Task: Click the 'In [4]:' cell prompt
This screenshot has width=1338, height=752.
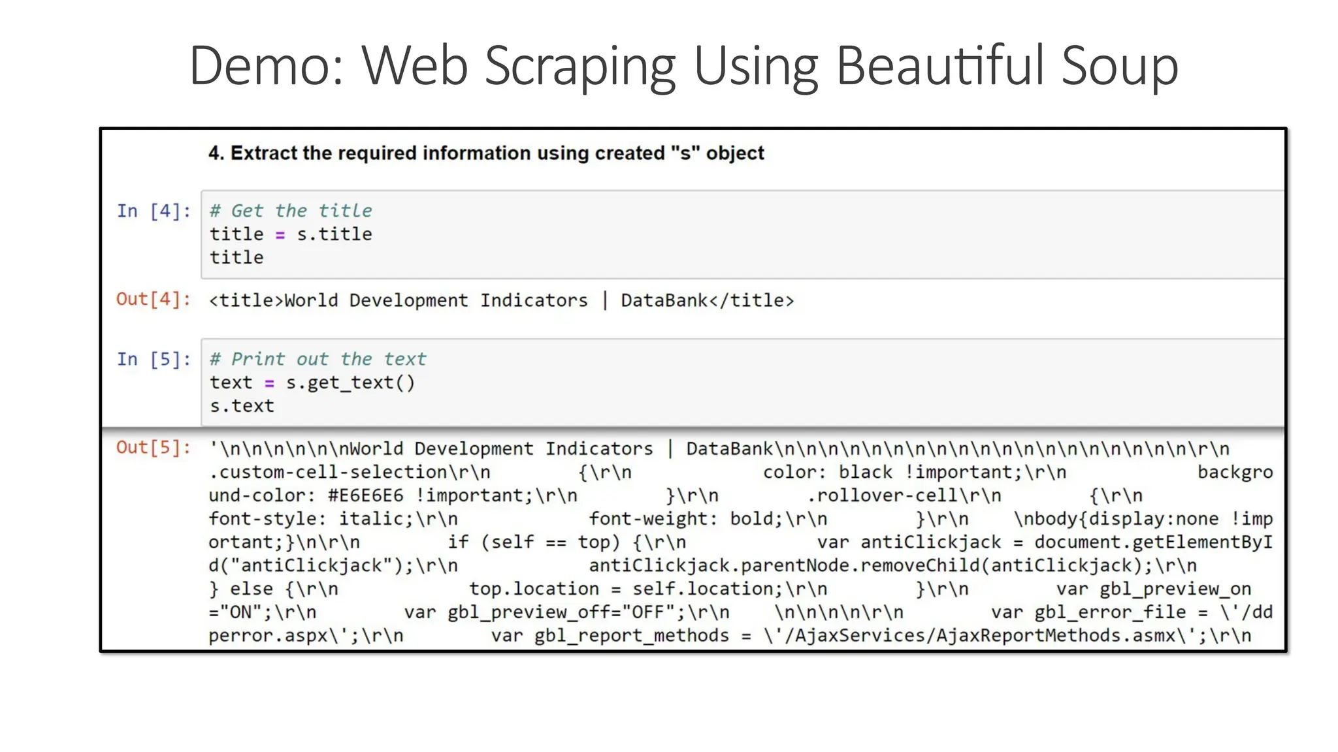Action: (x=154, y=211)
